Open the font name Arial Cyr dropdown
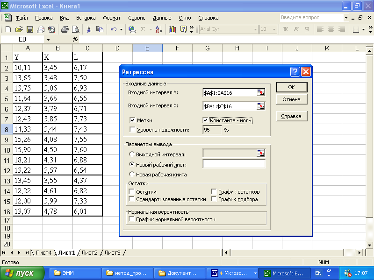Viewport: 374px width, 280px height. coord(255,29)
